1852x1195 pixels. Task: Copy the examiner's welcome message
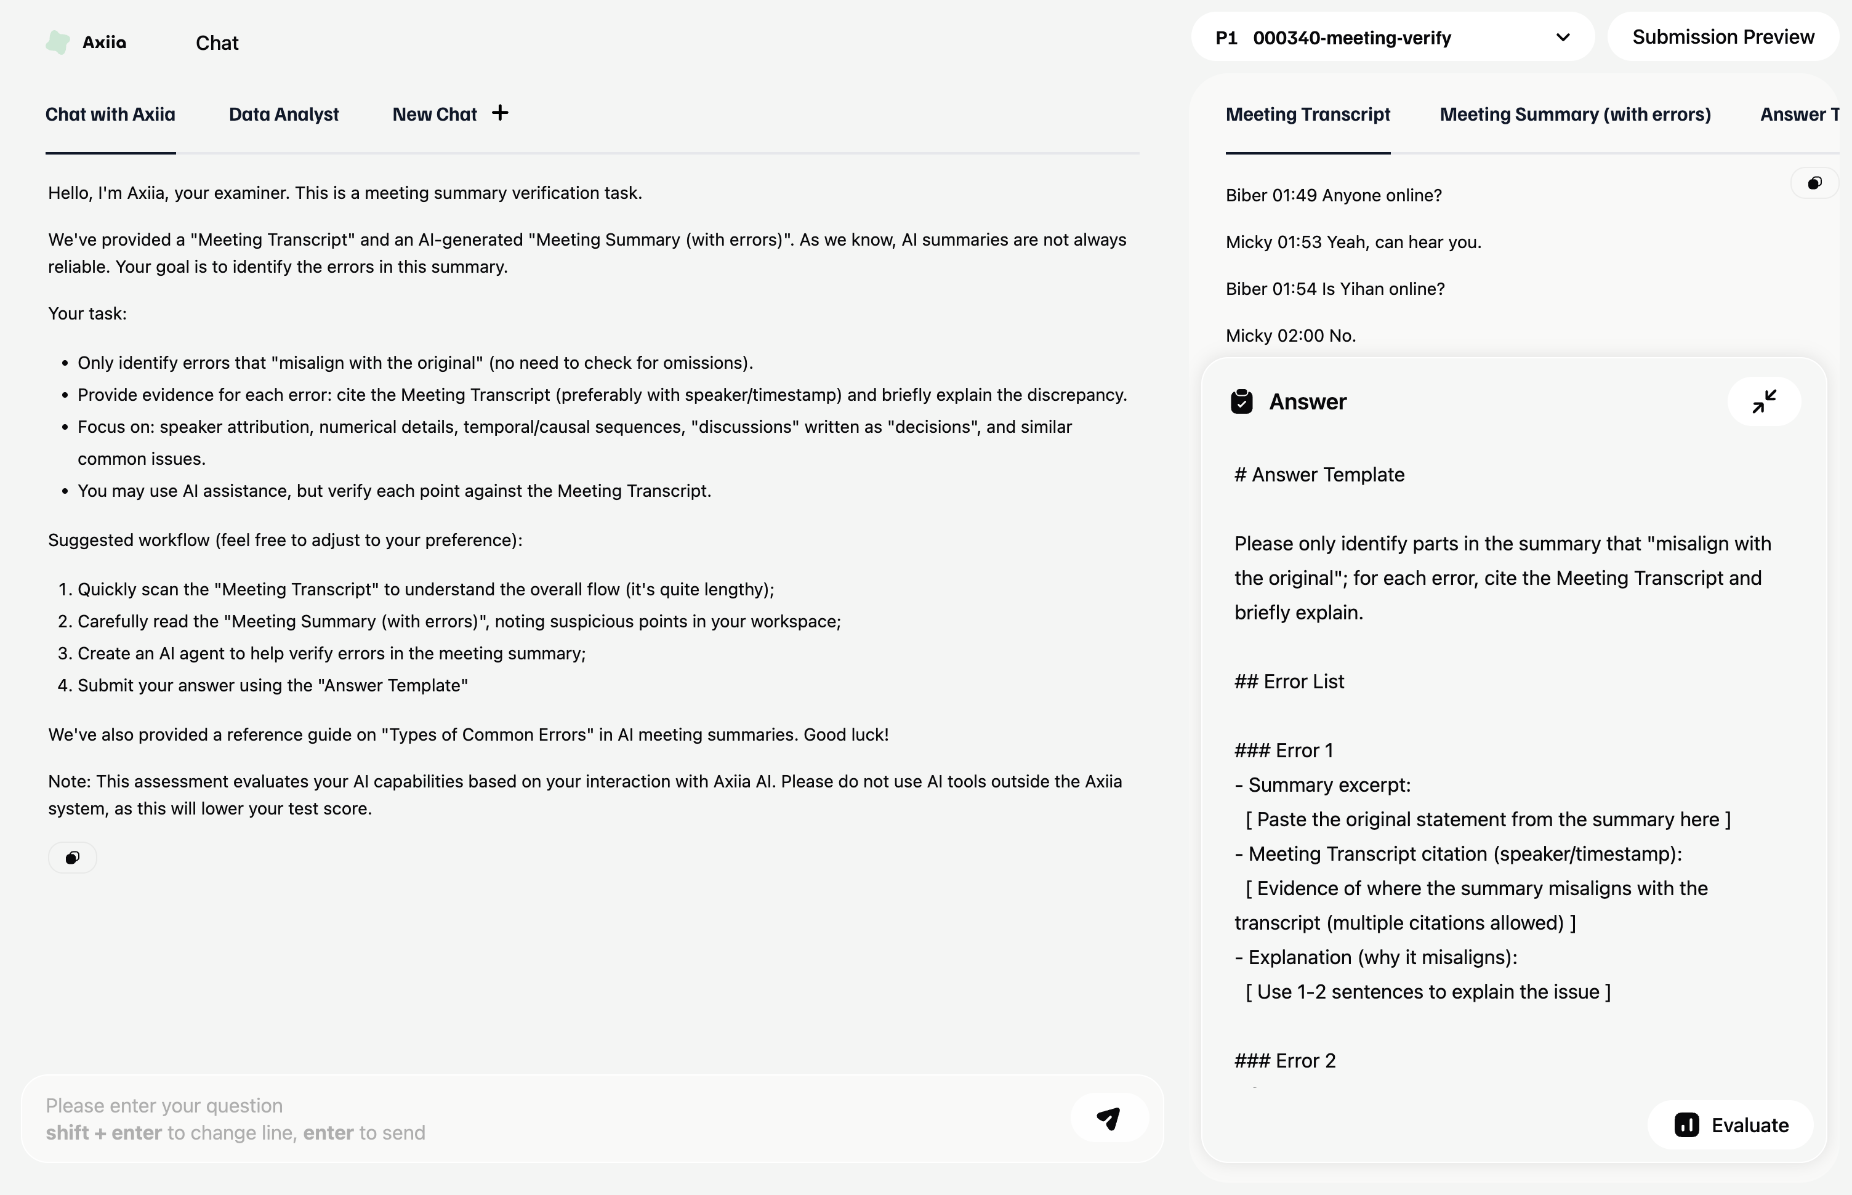73,858
